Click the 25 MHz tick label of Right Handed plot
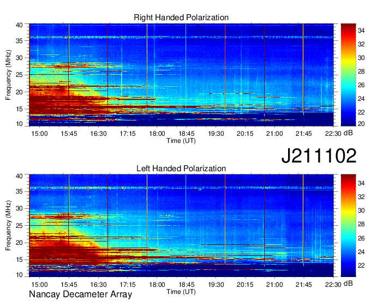The image size is (371, 301). tap(19, 75)
